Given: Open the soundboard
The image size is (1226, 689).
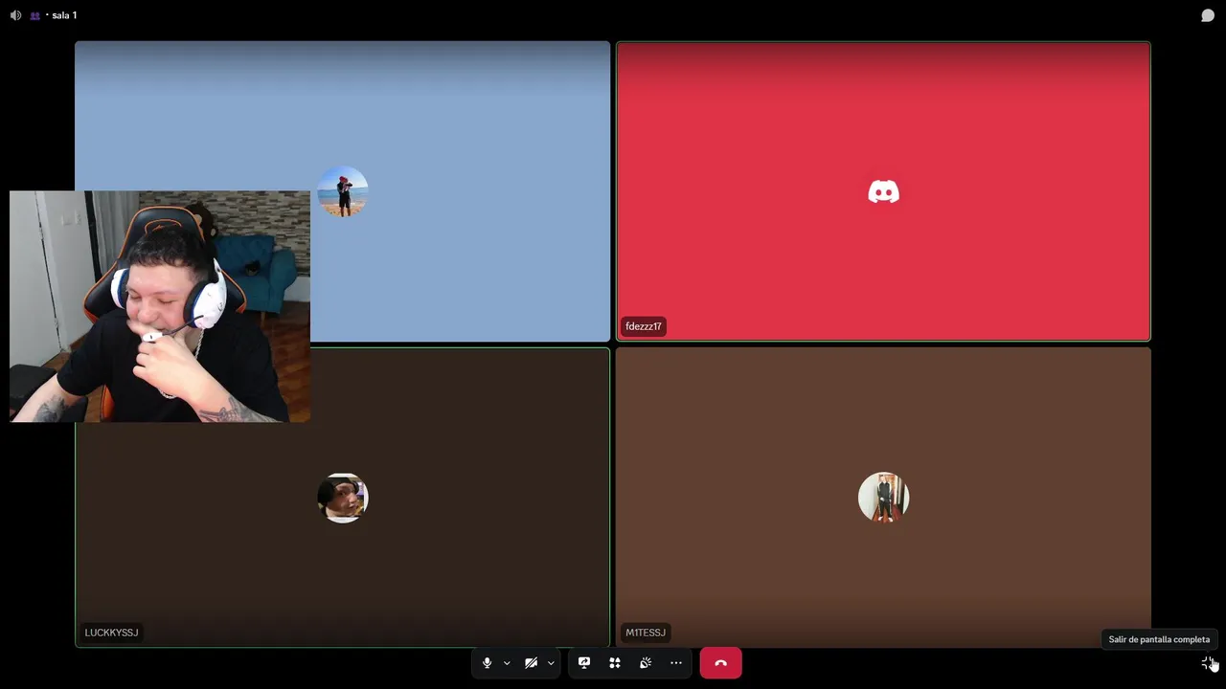Looking at the screenshot, I should tap(646, 662).
